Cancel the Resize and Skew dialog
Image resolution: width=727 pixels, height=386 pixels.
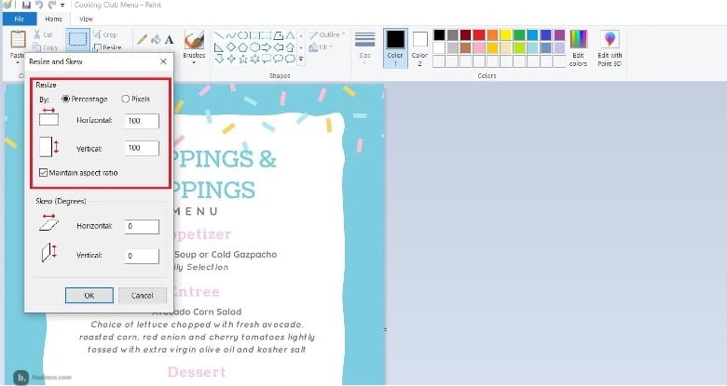click(x=142, y=295)
